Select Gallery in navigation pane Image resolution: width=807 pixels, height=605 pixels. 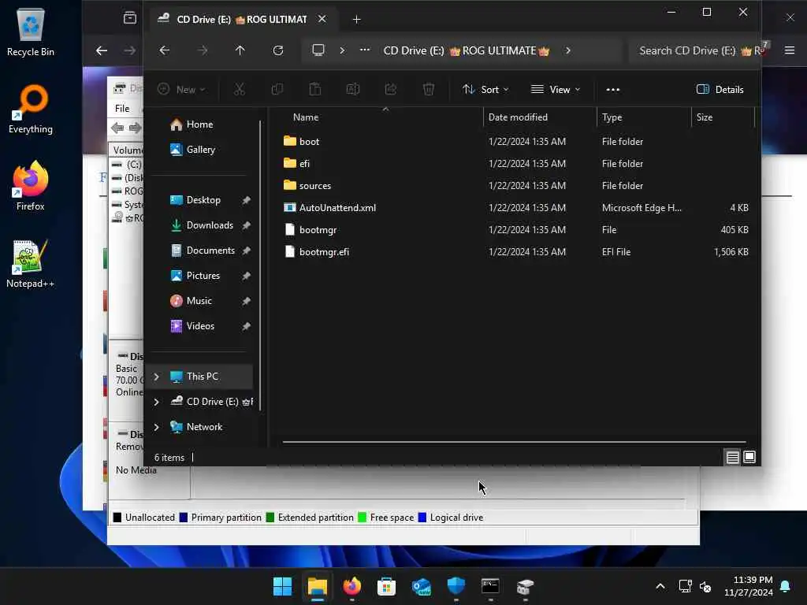[201, 150]
